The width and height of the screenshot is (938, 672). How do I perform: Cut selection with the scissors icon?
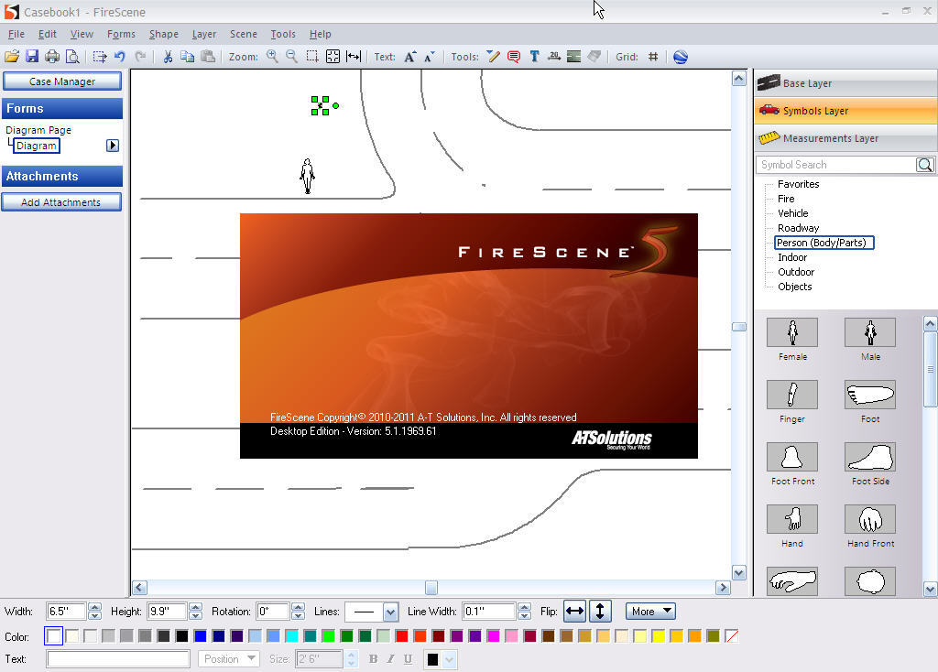coord(169,57)
